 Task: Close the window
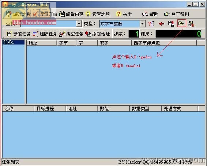coord(202,4)
